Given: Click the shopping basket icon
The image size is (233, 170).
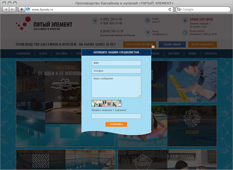Looking at the screenshot, I should coord(185,20).
